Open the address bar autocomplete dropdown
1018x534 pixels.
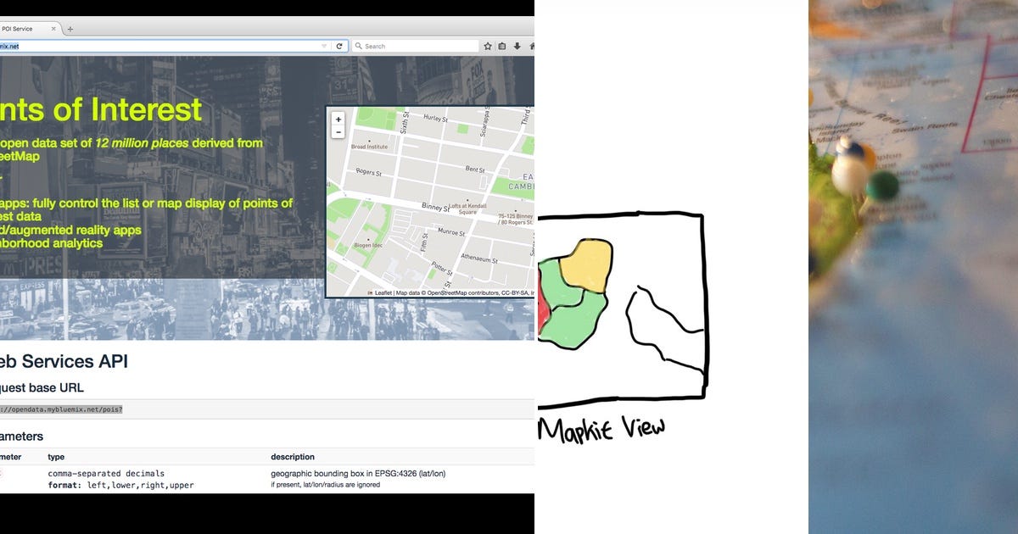323,46
